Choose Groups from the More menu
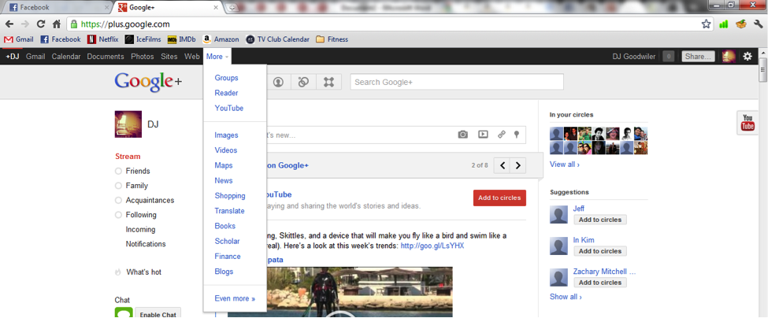Screen dimensions: 768x318 [226, 78]
